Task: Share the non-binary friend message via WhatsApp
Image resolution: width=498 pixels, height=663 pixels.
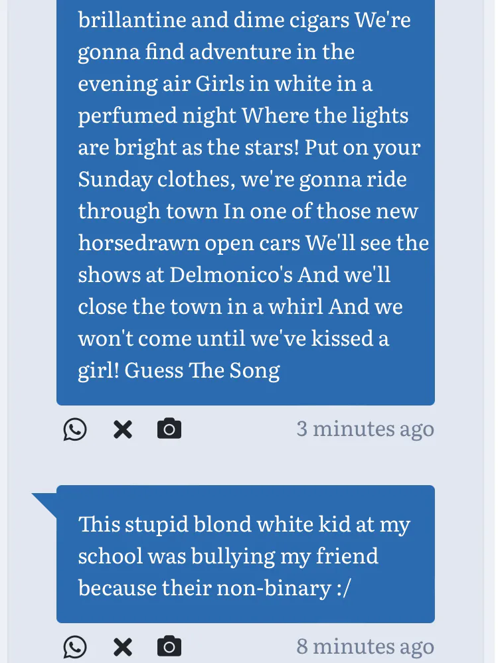Action: (x=75, y=647)
